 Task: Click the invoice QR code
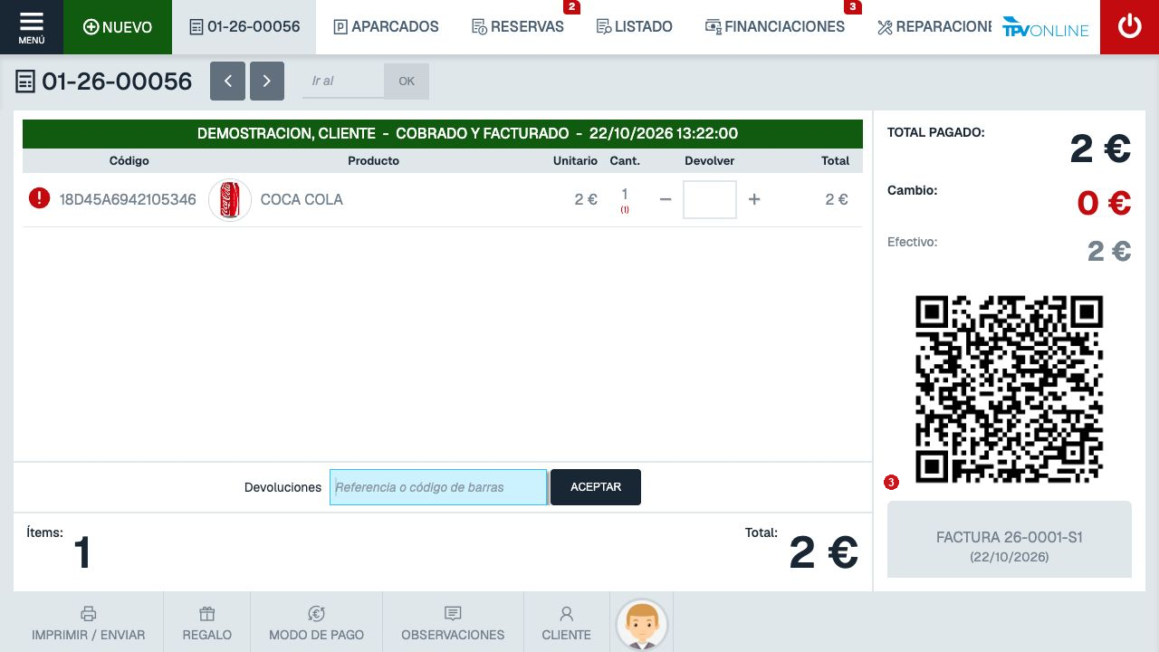point(1010,389)
